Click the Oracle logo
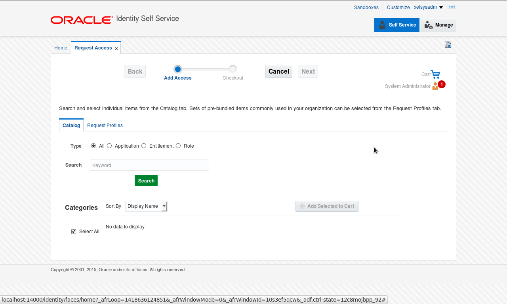Image resolution: width=507 pixels, height=304 pixels. tap(81, 20)
